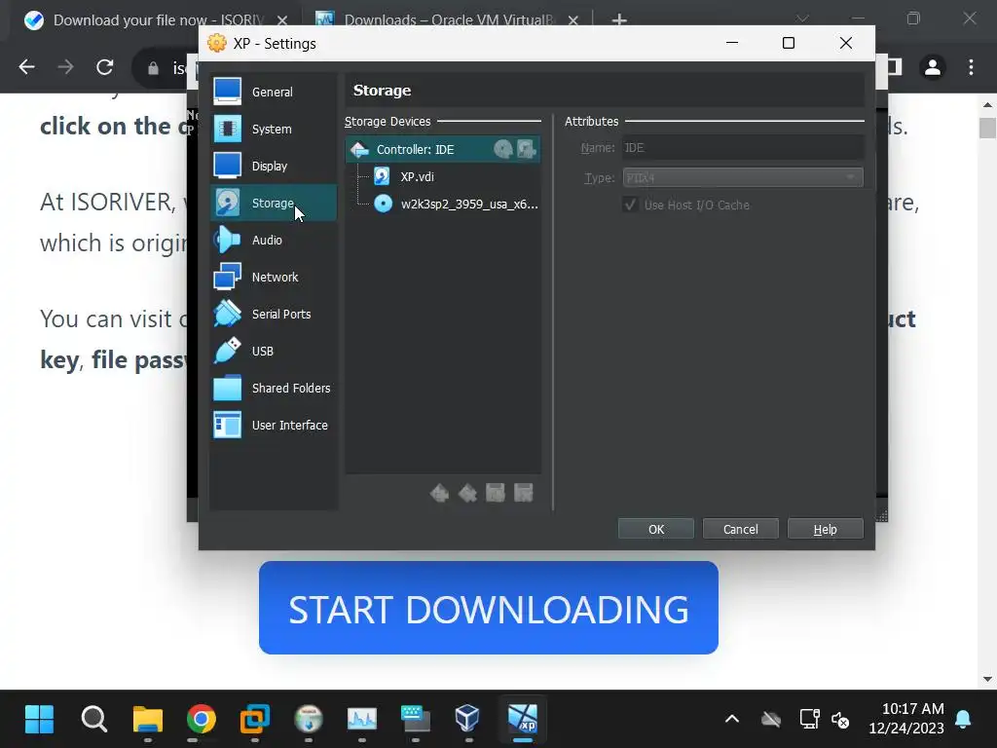Screen dimensions: 997x748
Task: Minimize the XP - Settings dialog
Action: pyautogui.click(x=732, y=43)
